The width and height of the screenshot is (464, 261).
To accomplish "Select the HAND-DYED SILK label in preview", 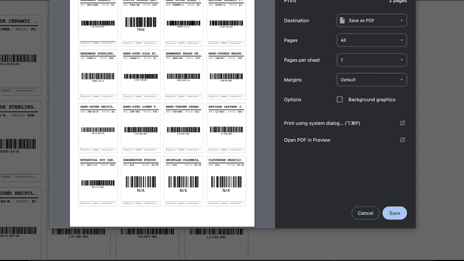I will click(141, 74).
